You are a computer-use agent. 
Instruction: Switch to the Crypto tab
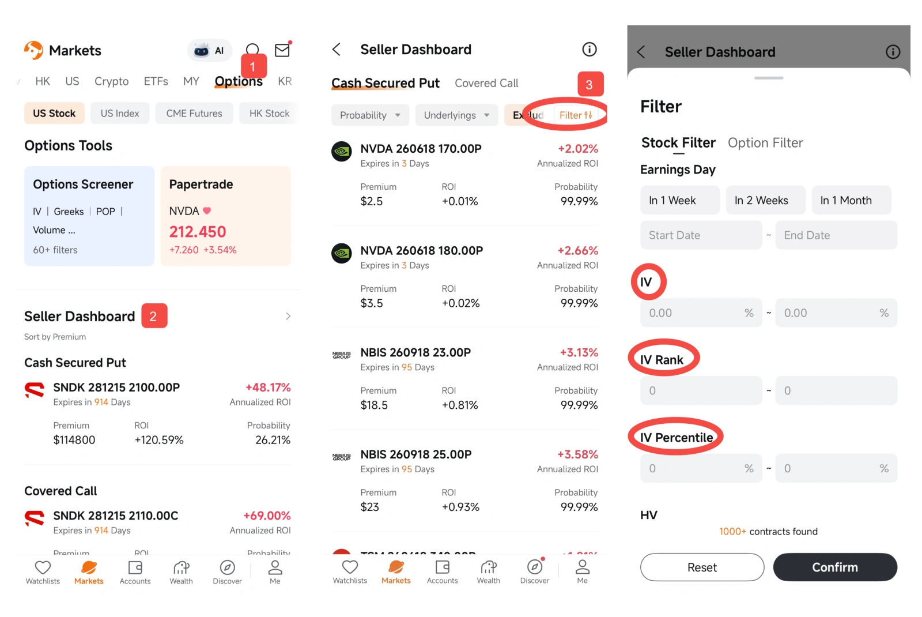pos(112,81)
